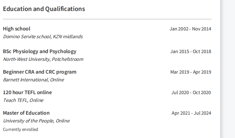This screenshot has width=235, height=138.
Task: Click the shadowed right edge of the page
Action: point(221,69)
